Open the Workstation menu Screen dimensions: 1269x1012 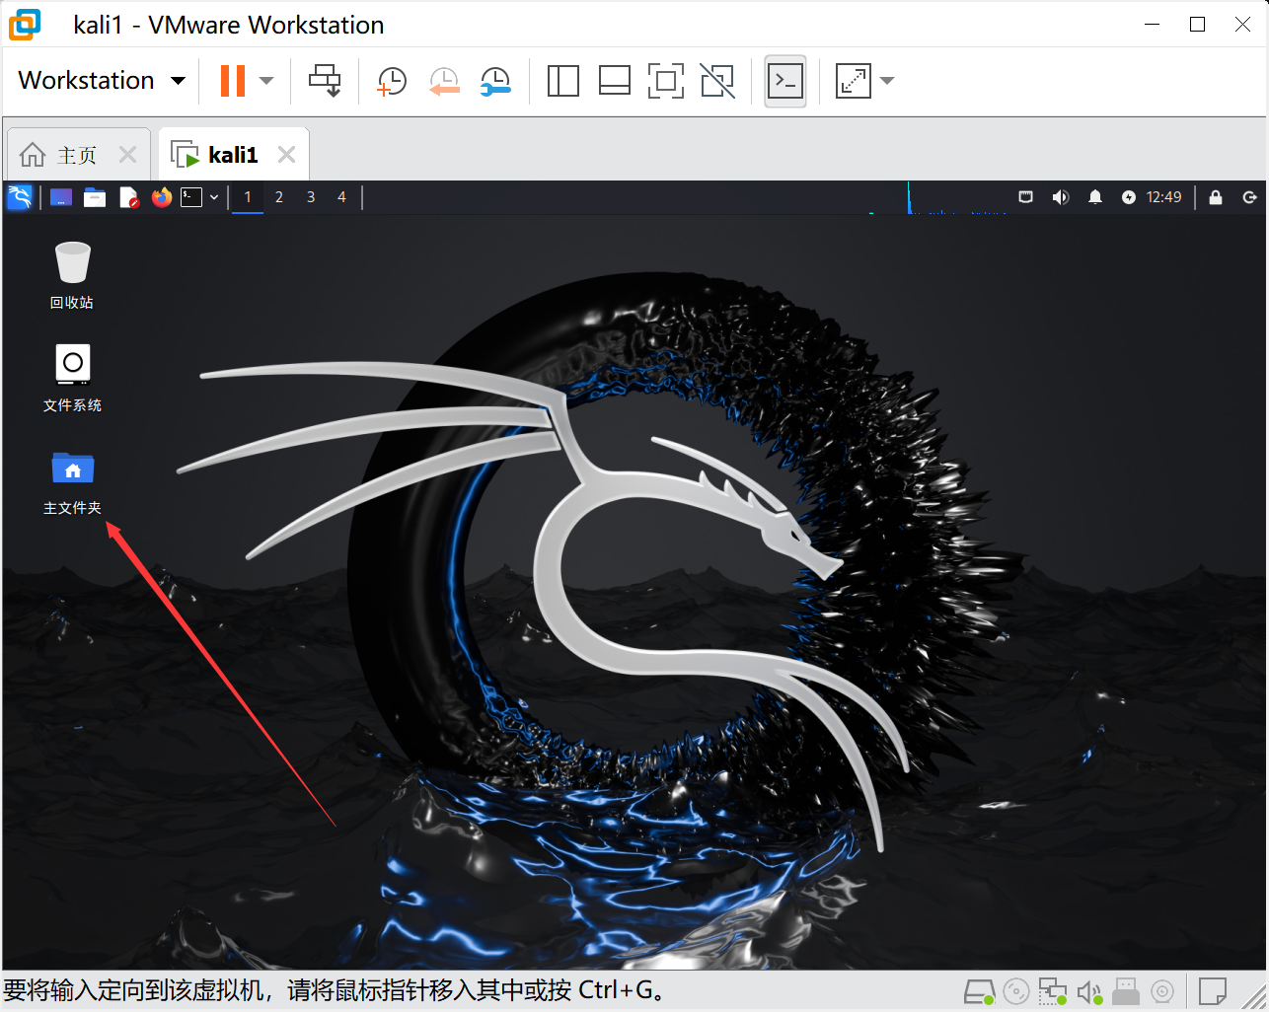(103, 80)
